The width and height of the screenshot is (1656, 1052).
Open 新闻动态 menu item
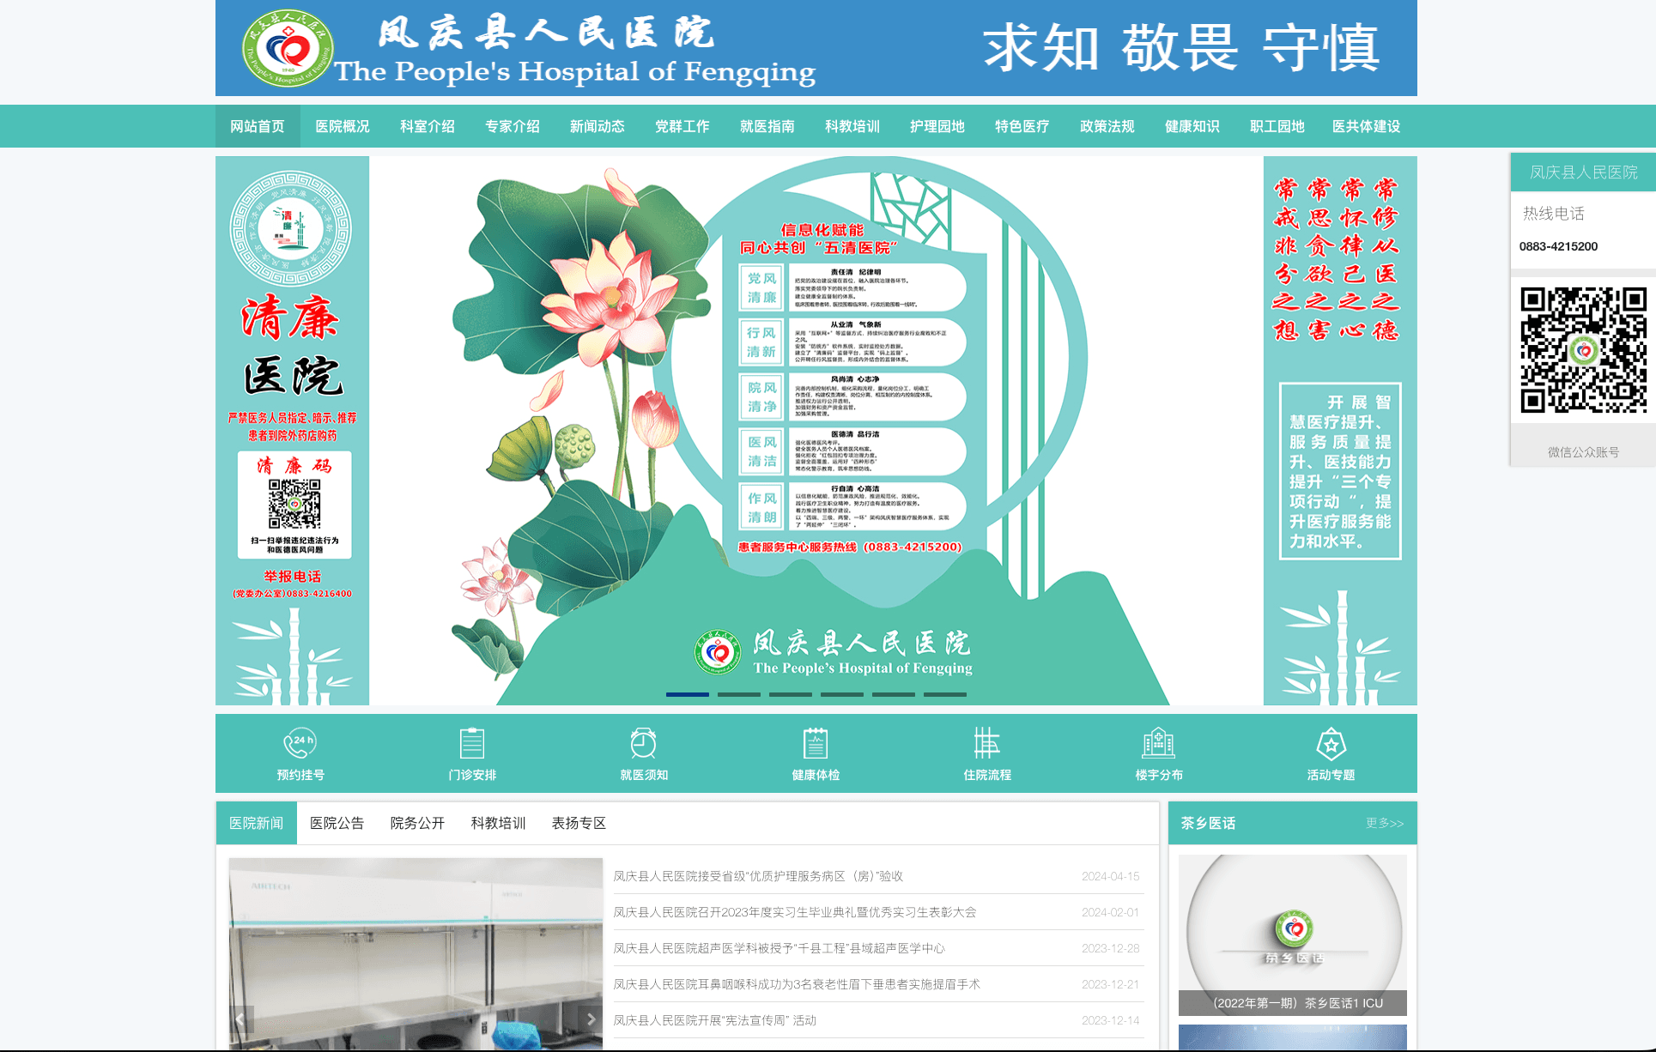point(597,126)
